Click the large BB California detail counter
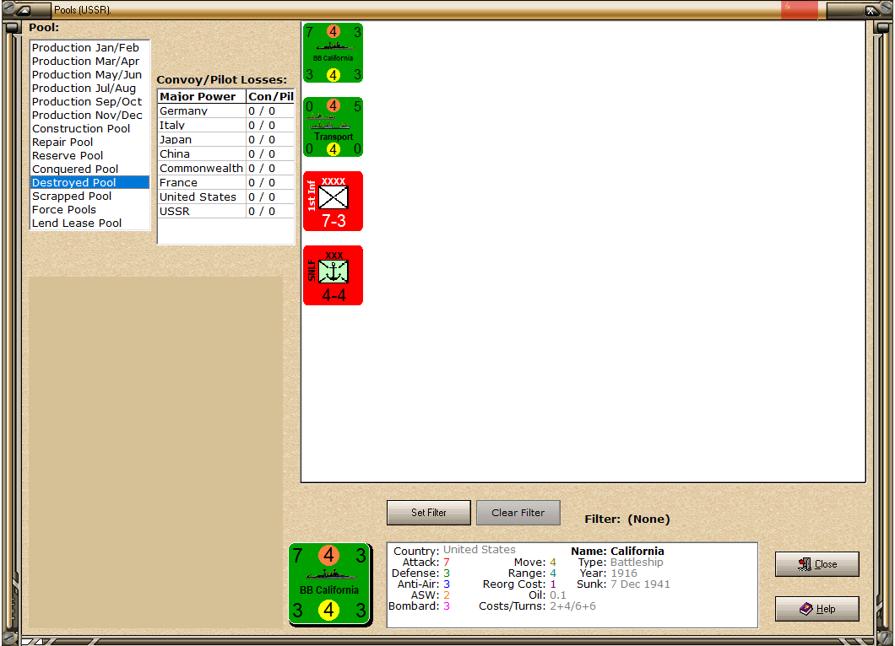This screenshot has width=895, height=646. [330, 584]
